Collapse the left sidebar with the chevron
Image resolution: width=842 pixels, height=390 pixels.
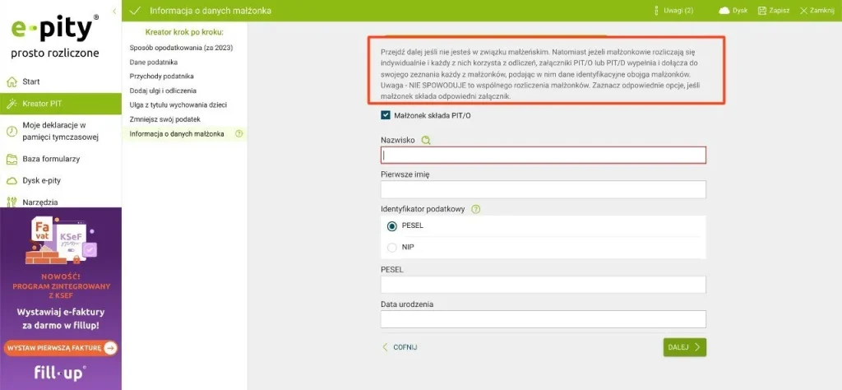113,11
